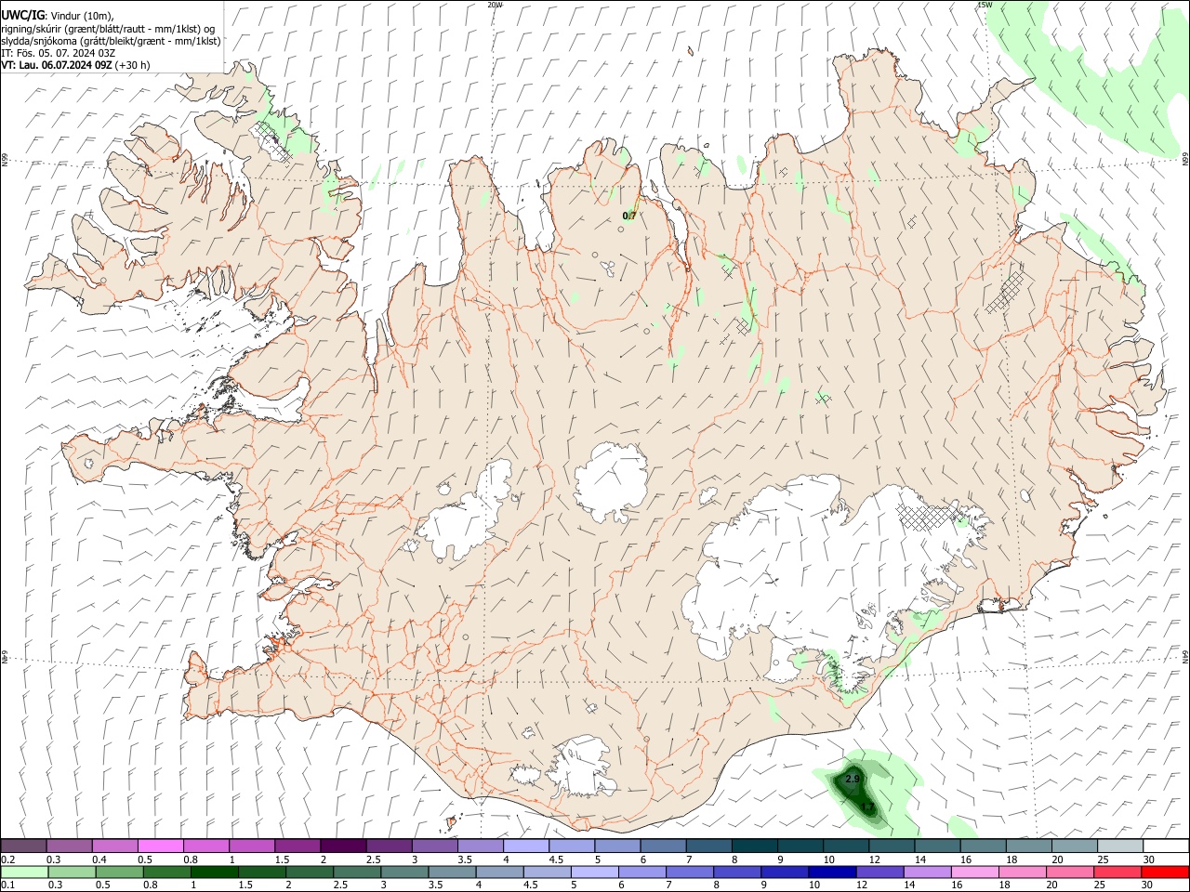Select the '15W' longitude label
The width and height of the screenshot is (1190, 892).
tap(985, 5)
